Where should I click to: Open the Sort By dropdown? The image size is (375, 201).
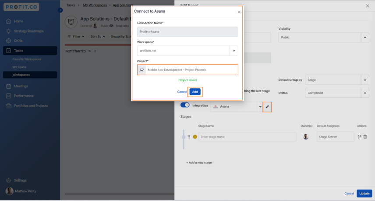[x=98, y=36]
